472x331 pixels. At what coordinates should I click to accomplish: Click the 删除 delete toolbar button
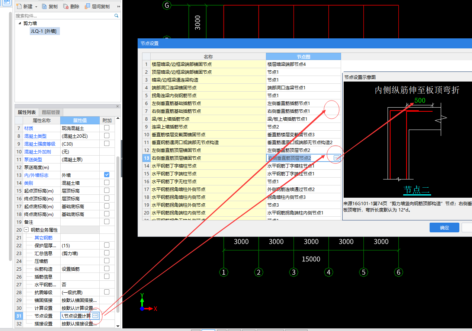[71, 6]
